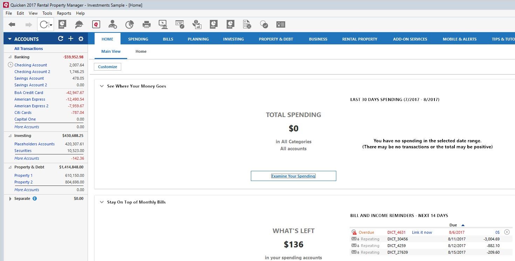This screenshot has height=261, width=515.
Task: Click the circled arrow on the overdue reminder
Action: [507, 232]
